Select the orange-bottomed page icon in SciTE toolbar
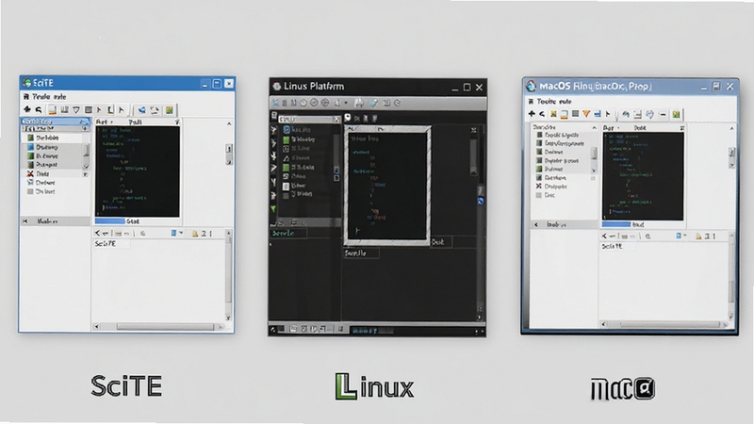The width and height of the screenshot is (754, 424). (52, 110)
